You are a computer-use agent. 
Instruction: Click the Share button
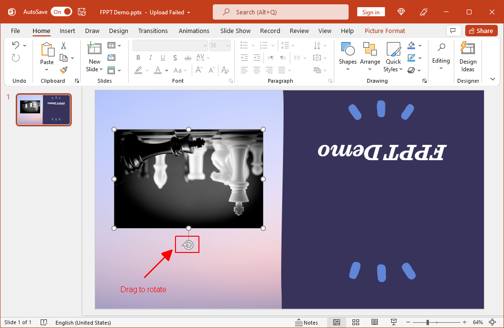[x=481, y=31]
